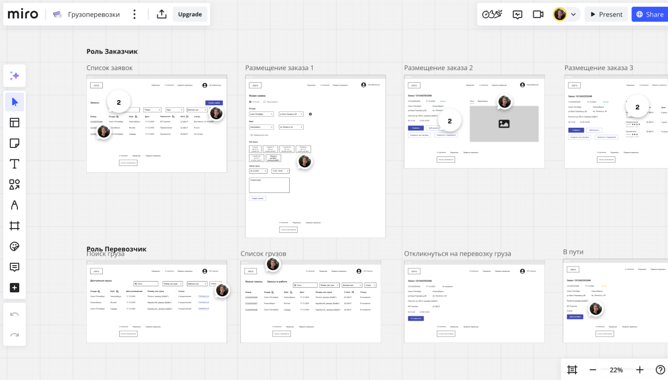Open stickers and emoji tool
The height and width of the screenshot is (380, 668).
click(14, 246)
